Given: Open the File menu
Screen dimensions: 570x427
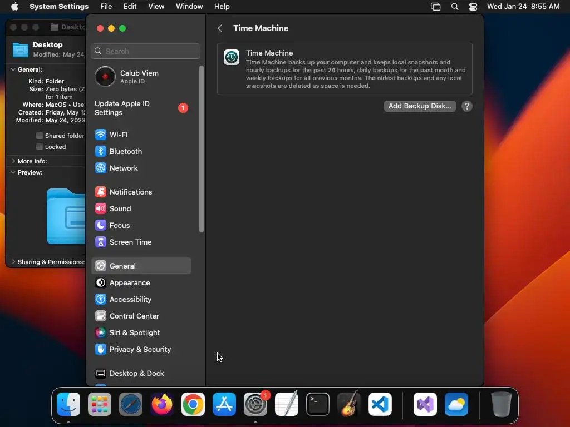Looking at the screenshot, I should (106, 7).
